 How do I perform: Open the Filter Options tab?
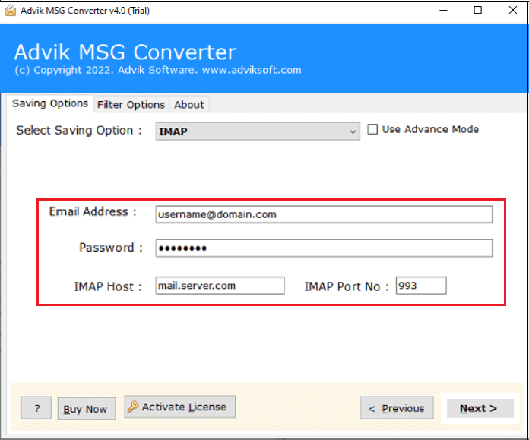(x=131, y=104)
